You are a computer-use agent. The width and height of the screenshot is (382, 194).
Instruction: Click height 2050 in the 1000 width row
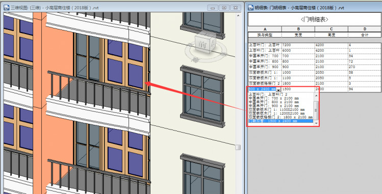point(332,73)
